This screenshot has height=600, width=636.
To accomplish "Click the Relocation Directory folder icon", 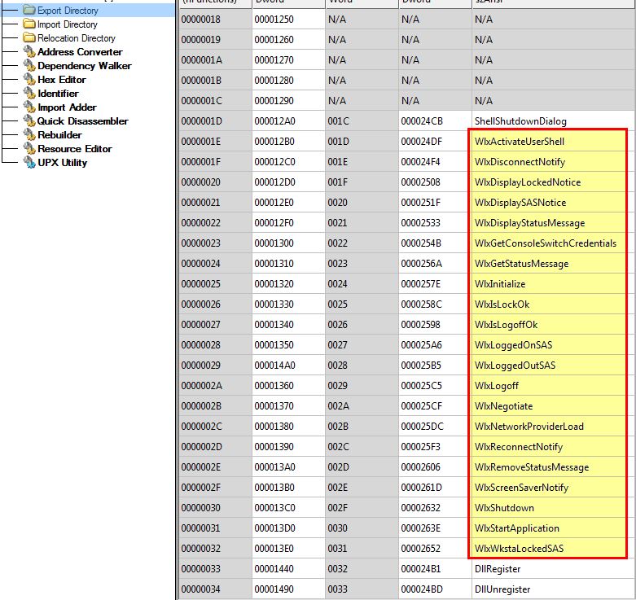I will (x=29, y=37).
